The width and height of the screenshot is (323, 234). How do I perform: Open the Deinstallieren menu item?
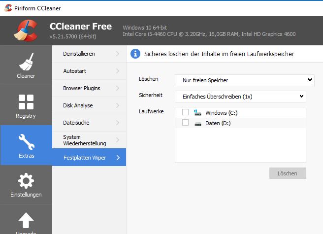[89, 54]
